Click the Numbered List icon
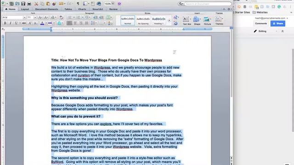 click(x=78, y=17)
